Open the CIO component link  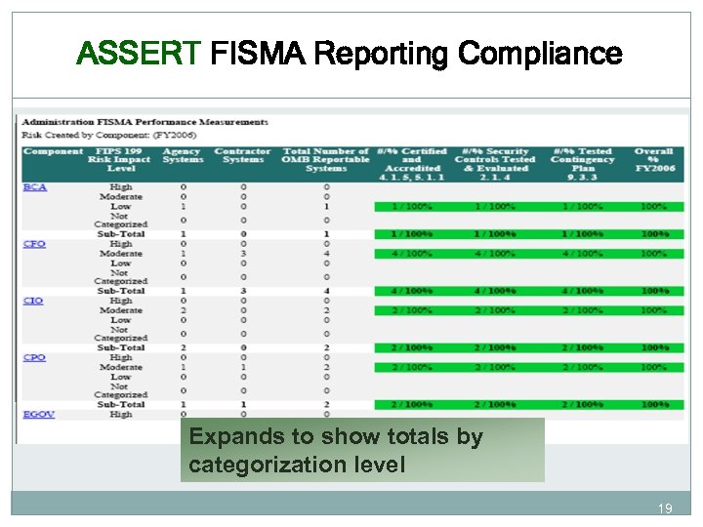click(33, 301)
